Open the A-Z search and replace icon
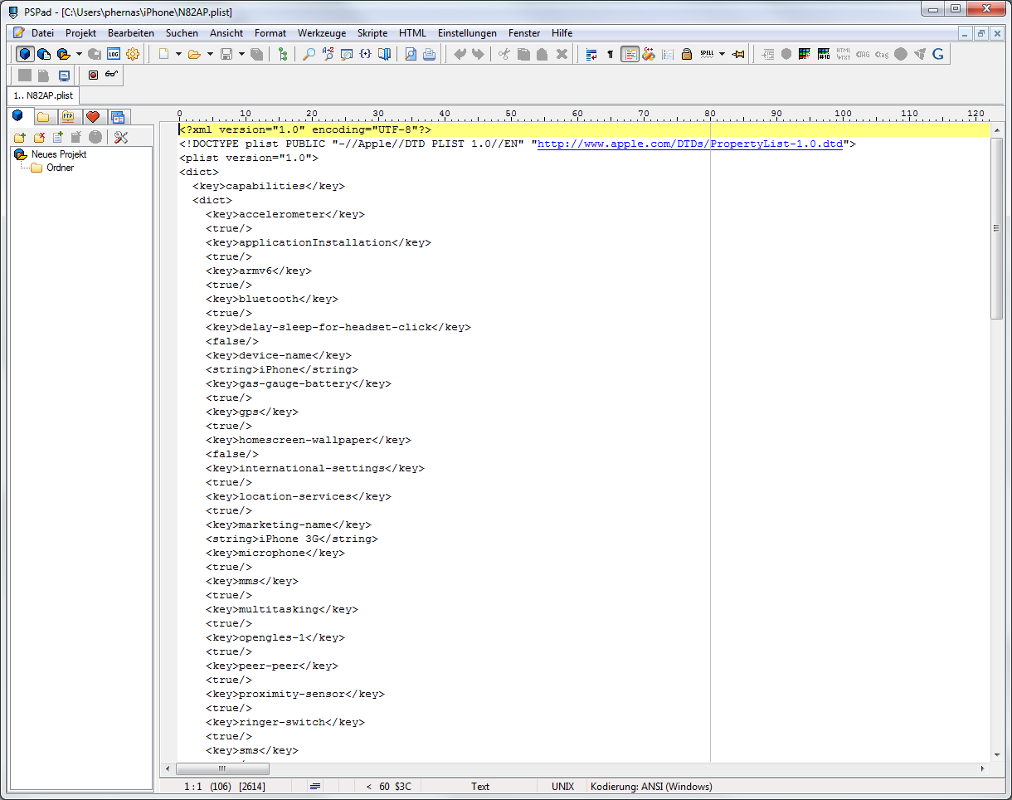This screenshot has width=1012, height=800. [x=328, y=54]
